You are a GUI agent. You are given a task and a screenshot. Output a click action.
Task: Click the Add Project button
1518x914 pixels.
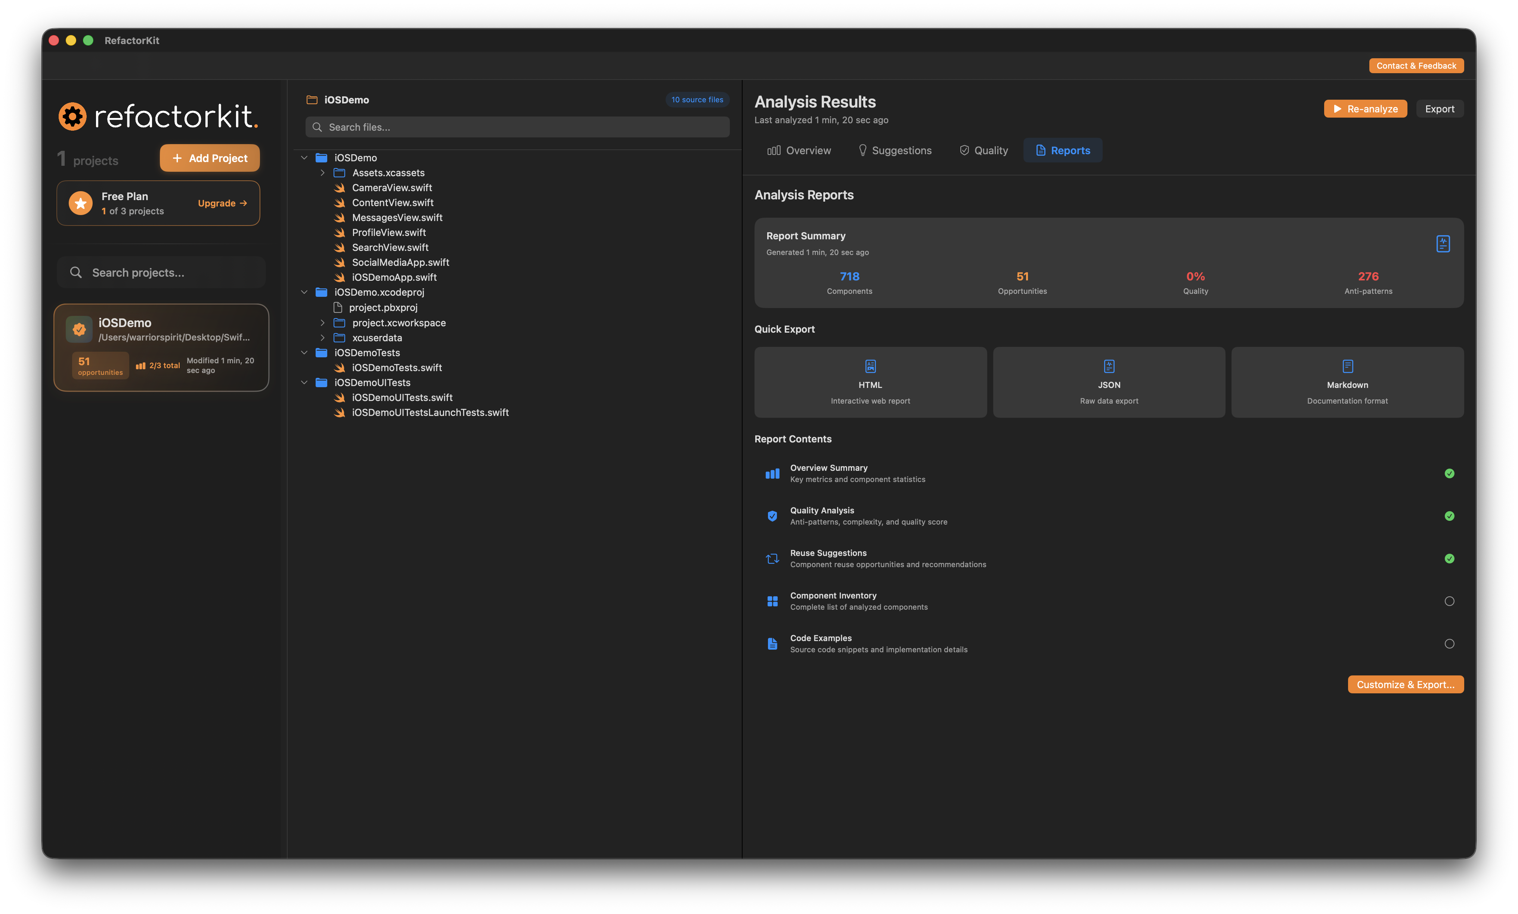pos(210,158)
